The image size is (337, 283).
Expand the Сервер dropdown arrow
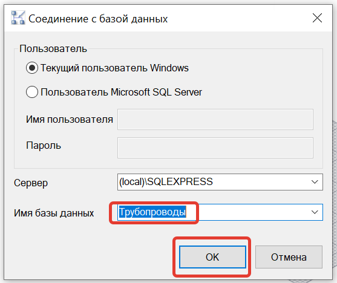315,182
